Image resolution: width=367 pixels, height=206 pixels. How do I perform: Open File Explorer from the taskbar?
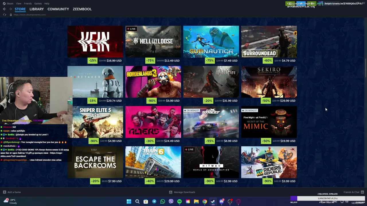click(196, 201)
